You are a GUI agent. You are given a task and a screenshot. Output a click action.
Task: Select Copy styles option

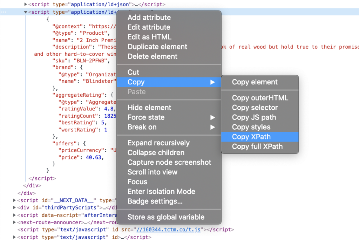[251, 127]
